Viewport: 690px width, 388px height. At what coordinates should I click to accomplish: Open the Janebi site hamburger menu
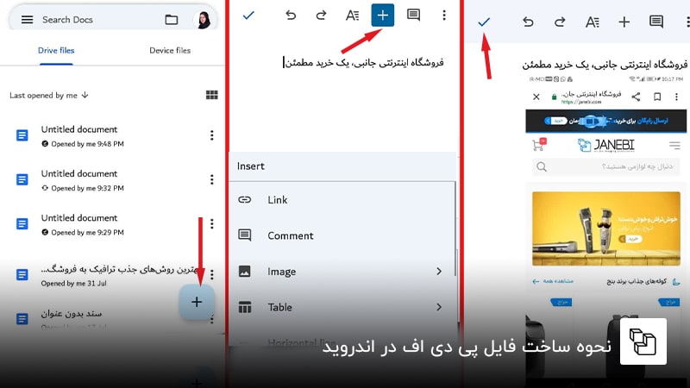674,145
